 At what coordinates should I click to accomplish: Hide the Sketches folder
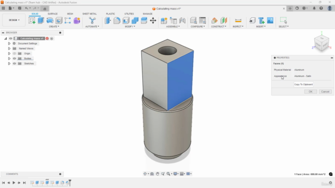(x=14, y=64)
